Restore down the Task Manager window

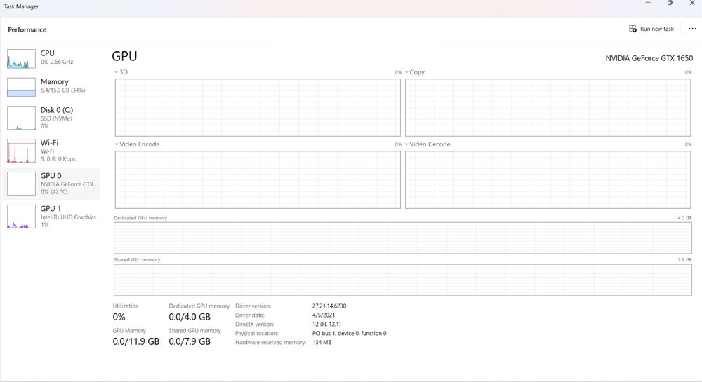pos(670,3)
